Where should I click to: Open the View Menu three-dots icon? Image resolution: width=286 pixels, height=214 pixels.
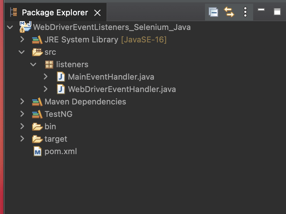(245, 12)
